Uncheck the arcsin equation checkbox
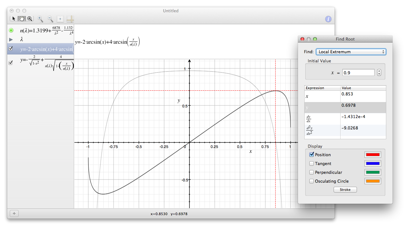Screen dimensions: 414x228 point(11,49)
